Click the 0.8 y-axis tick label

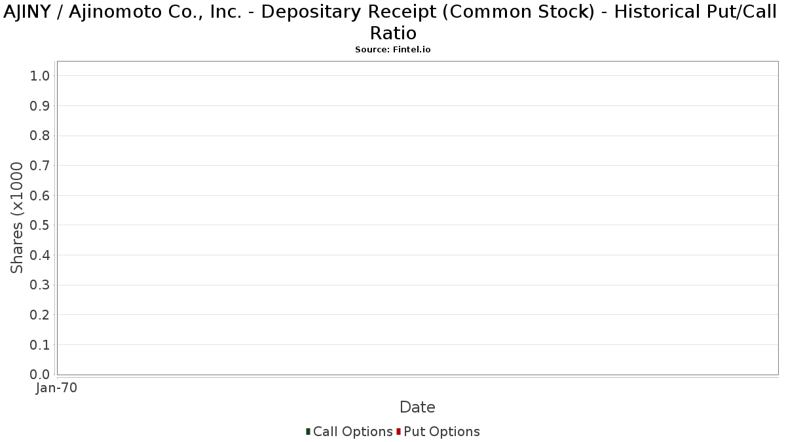(40, 136)
